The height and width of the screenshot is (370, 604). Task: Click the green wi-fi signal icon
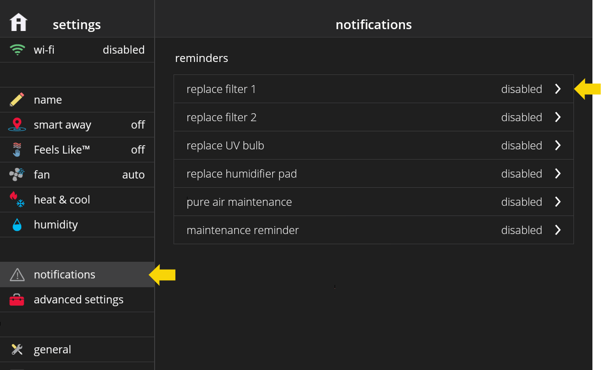(18, 49)
